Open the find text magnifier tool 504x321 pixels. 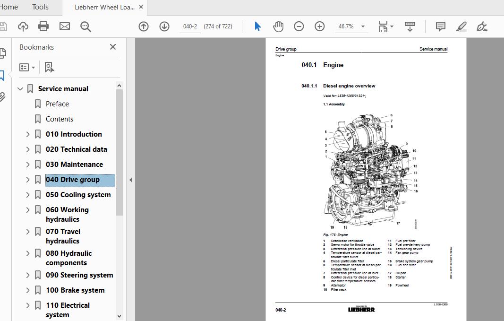(85, 26)
